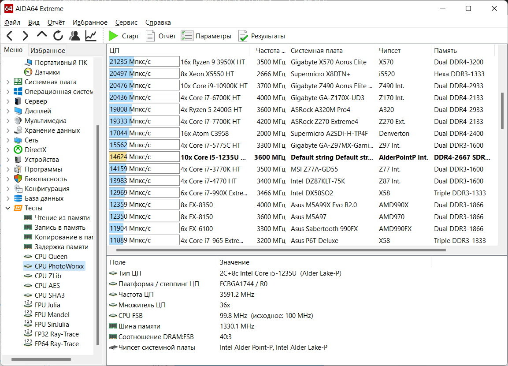Select Чтение из памяти test
Viewport: 508px width, 366px height.
pyautogui.click(x=62, y=218)
